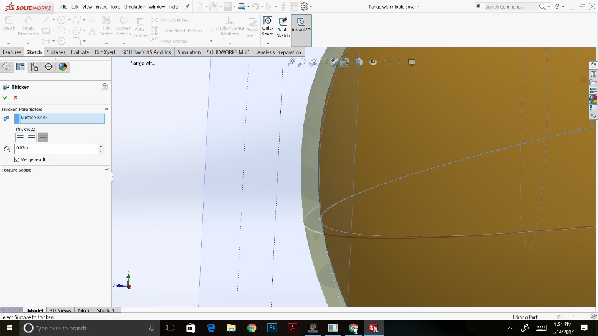Open the Insert menu

pos(101,7)
